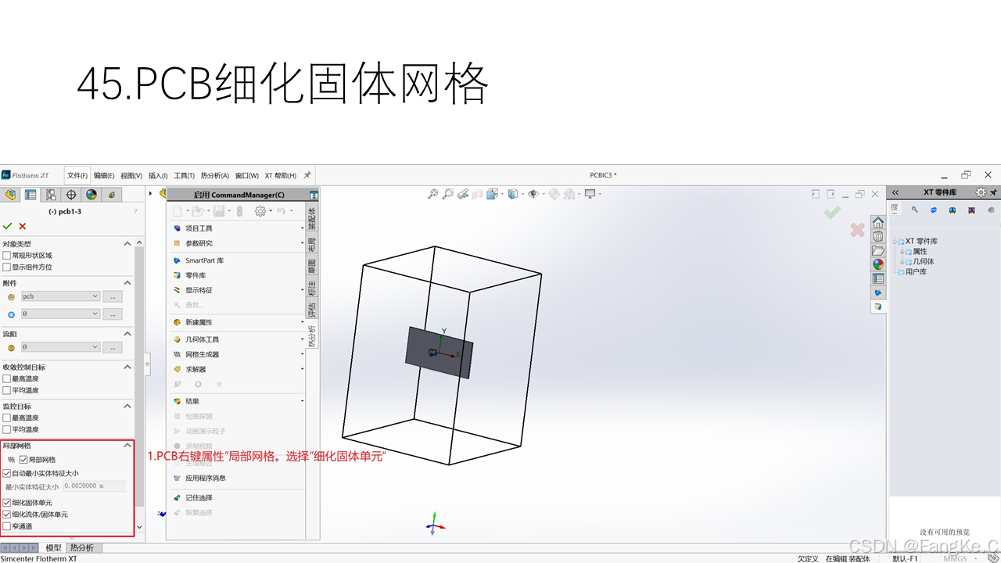Screen dimensions: 1001x563
Task: Click the MMGS units in status bar
Action: [x=955, y=559]
